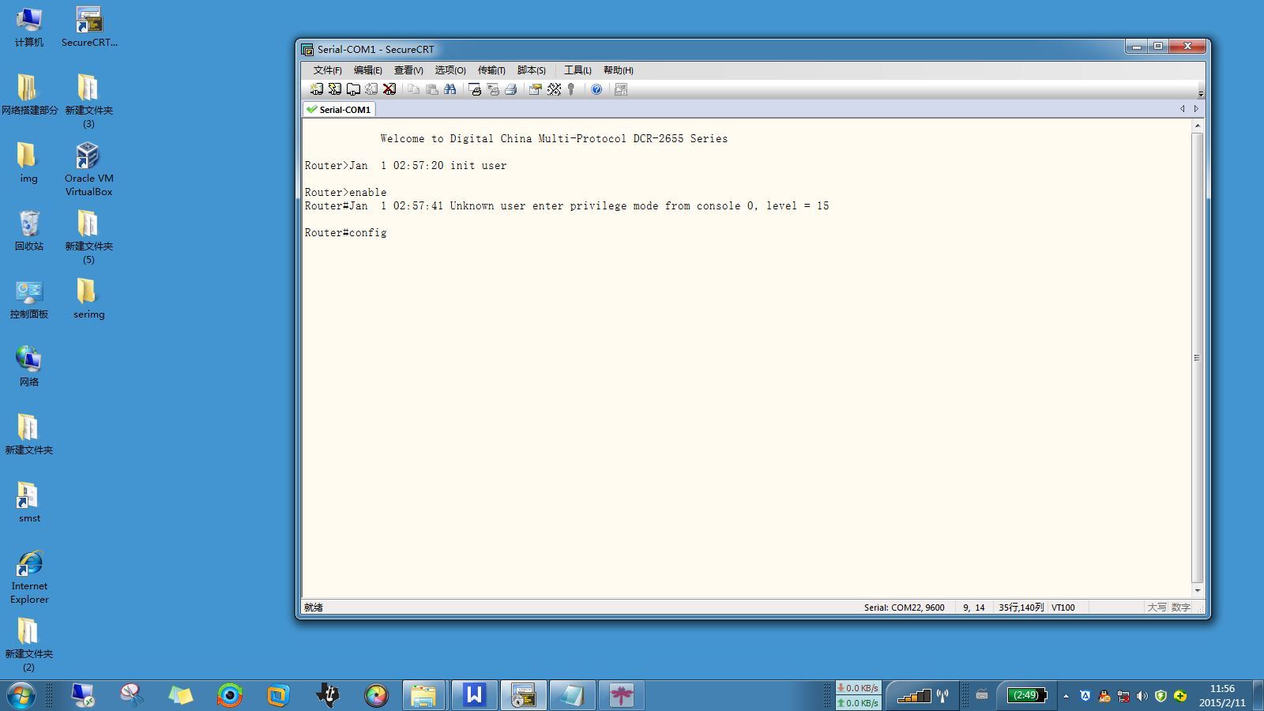1264x711 pixels.
Task: Click the file explorer taskbar button
Action: coord(424,695)
